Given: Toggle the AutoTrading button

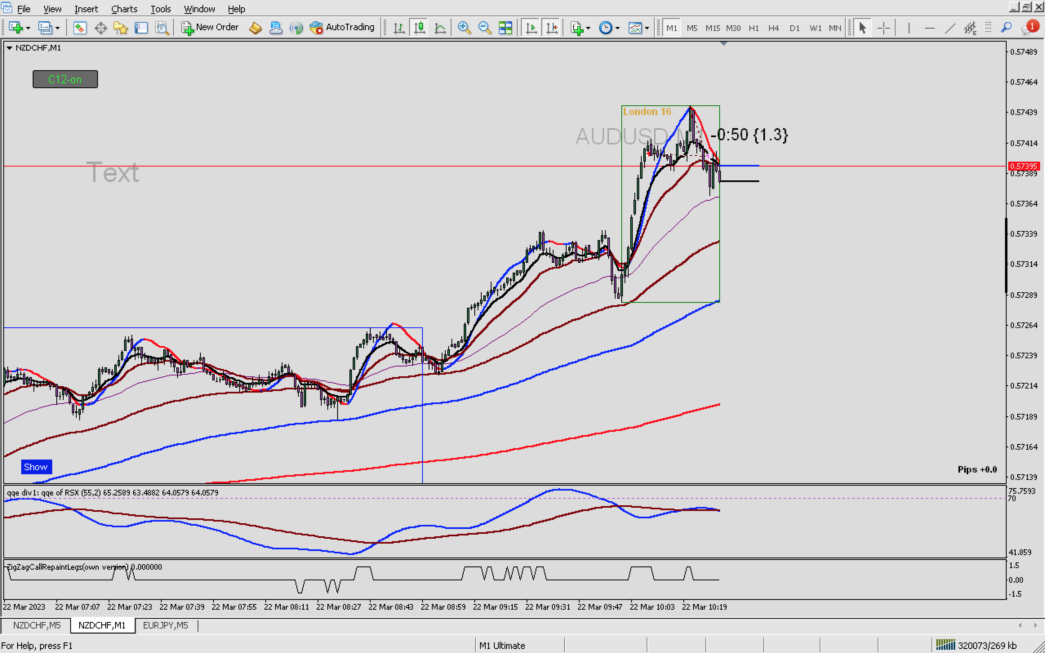Looking at the screenshot, I should pos(342,27).
